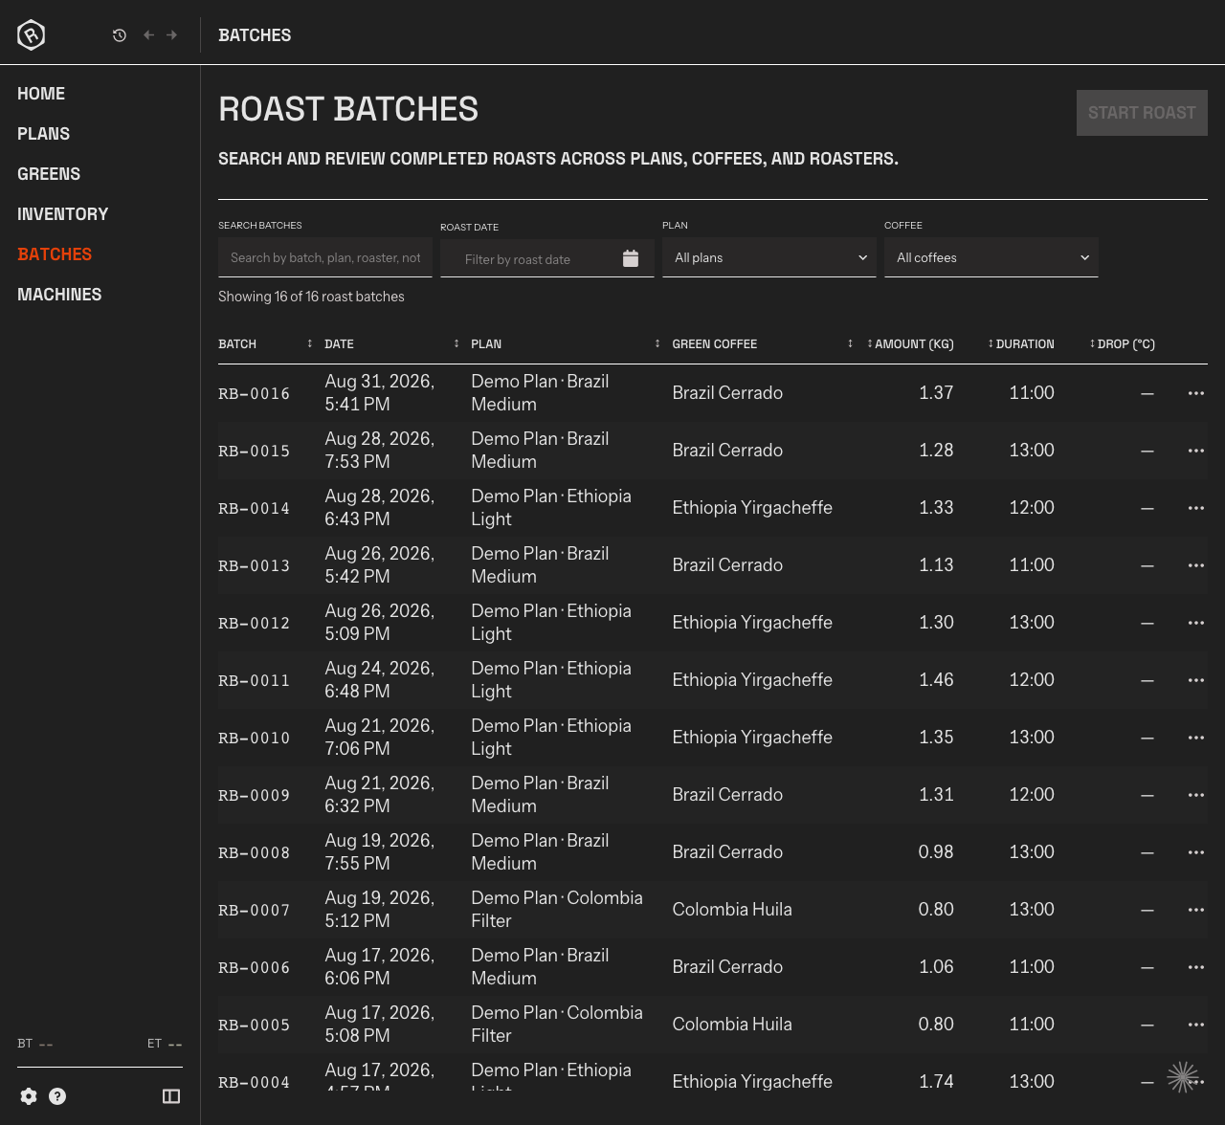The image size is (1225, 1125).
Task: Open more actions for RB-0005
Action: 1196,1025
